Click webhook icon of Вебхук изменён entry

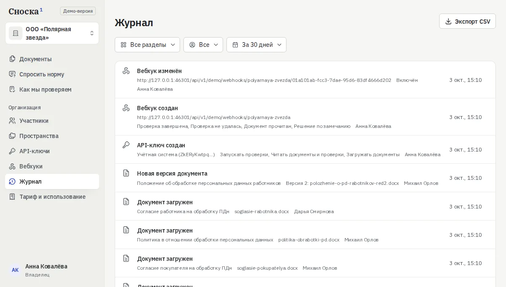pos(126,71)
